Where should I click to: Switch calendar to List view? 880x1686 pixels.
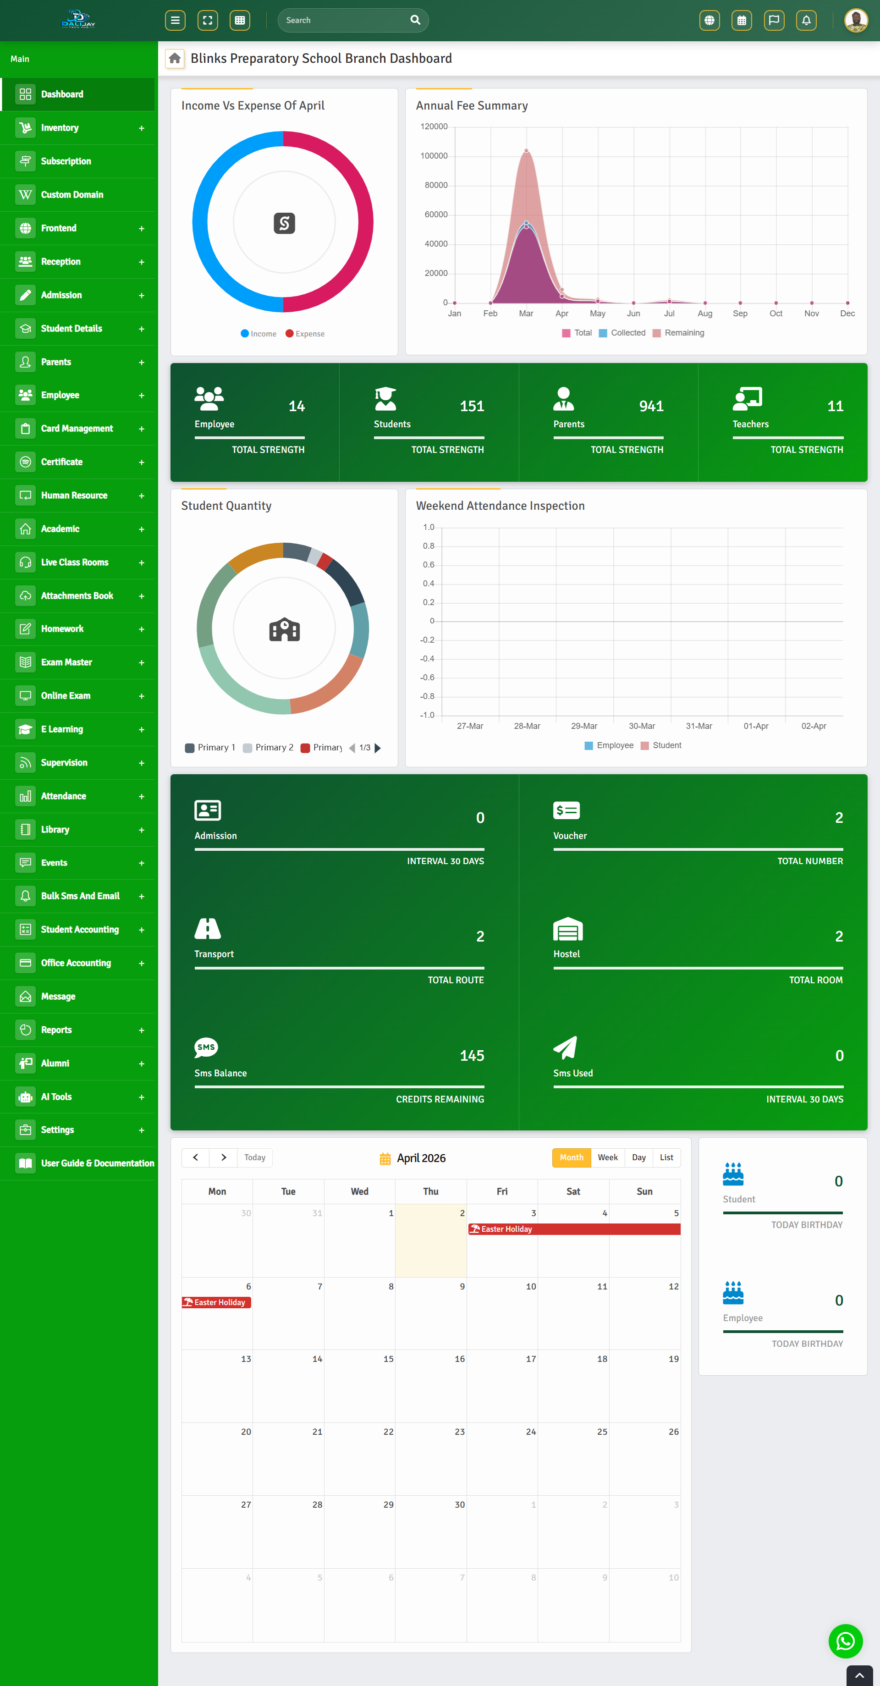point(666,1157)
